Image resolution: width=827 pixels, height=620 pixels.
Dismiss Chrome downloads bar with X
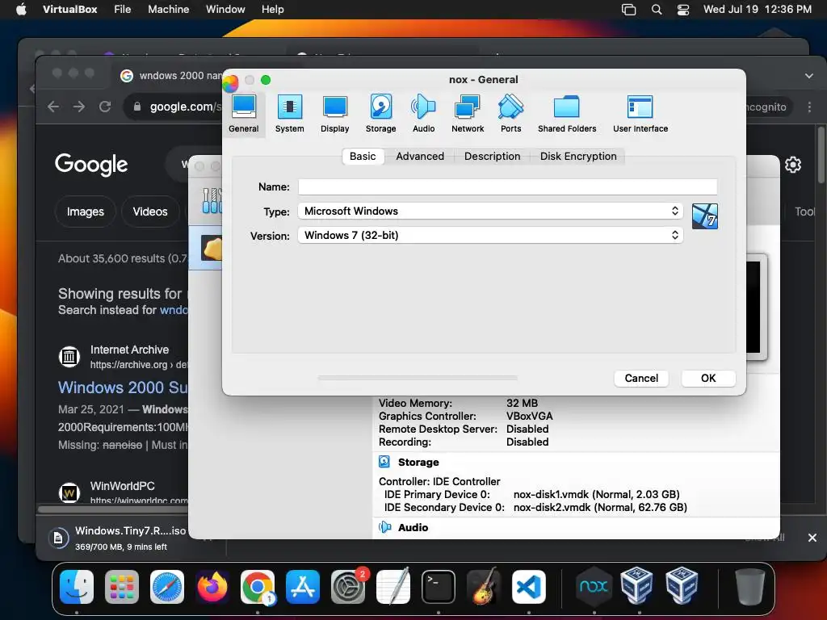point(812,538)
